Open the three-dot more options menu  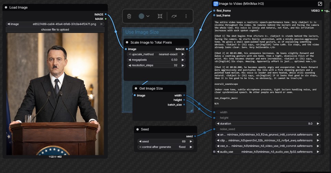tap(186, 16)
